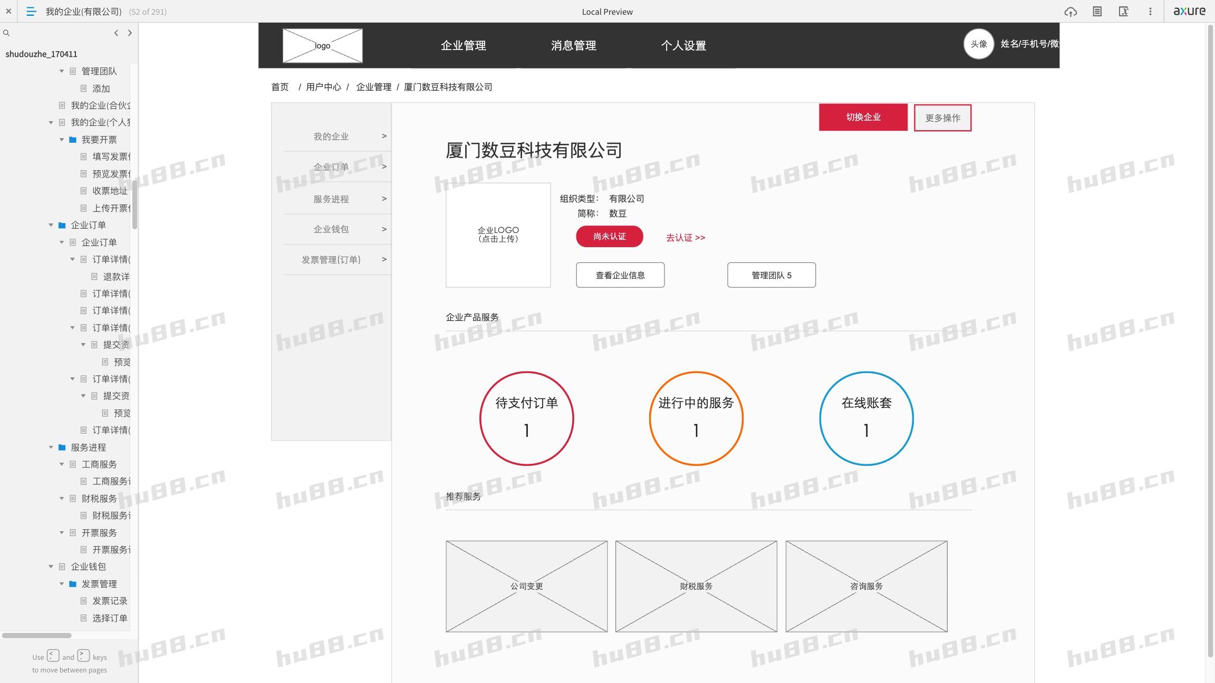This screenshot has height=683, width=1215.
Task: Open the page notes icon in top toolbar
Action: pyautogui.click(x=1097, y=11)
